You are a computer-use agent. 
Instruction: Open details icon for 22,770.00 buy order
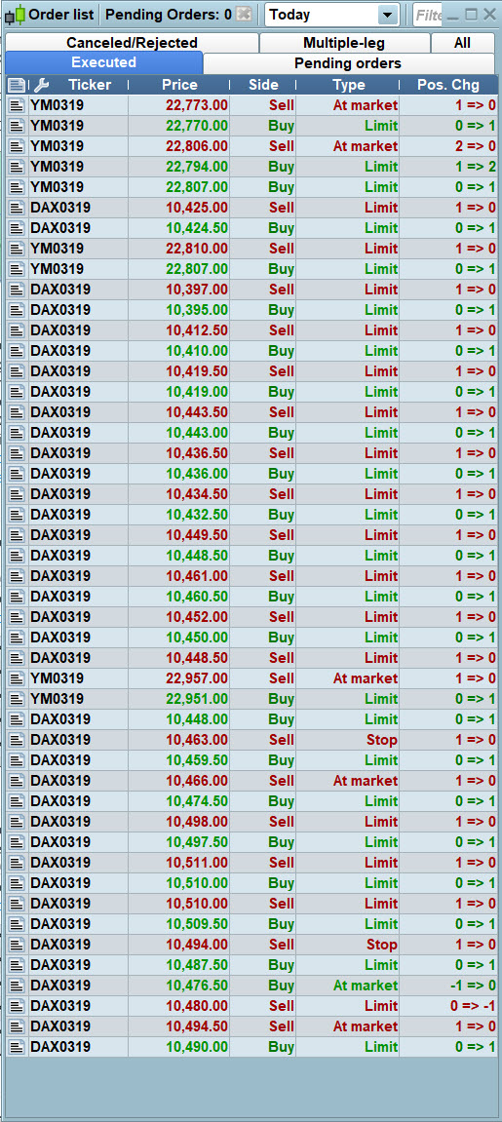tap(17, 126)
